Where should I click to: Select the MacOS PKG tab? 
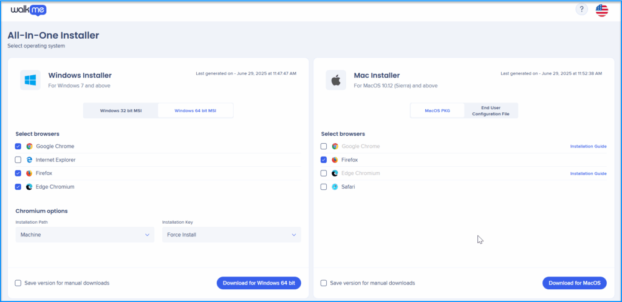(437, 111)
